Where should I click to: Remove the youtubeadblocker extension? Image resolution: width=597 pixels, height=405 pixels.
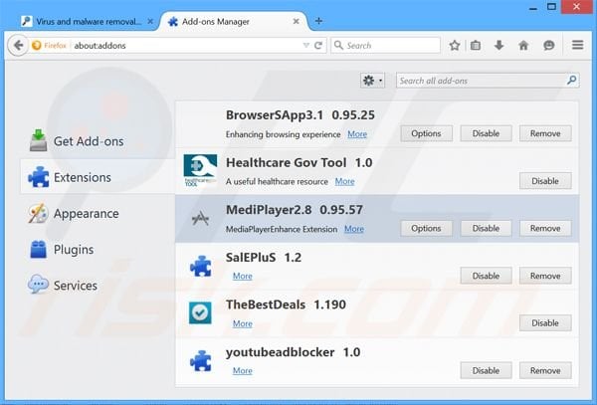coord(545,371)
